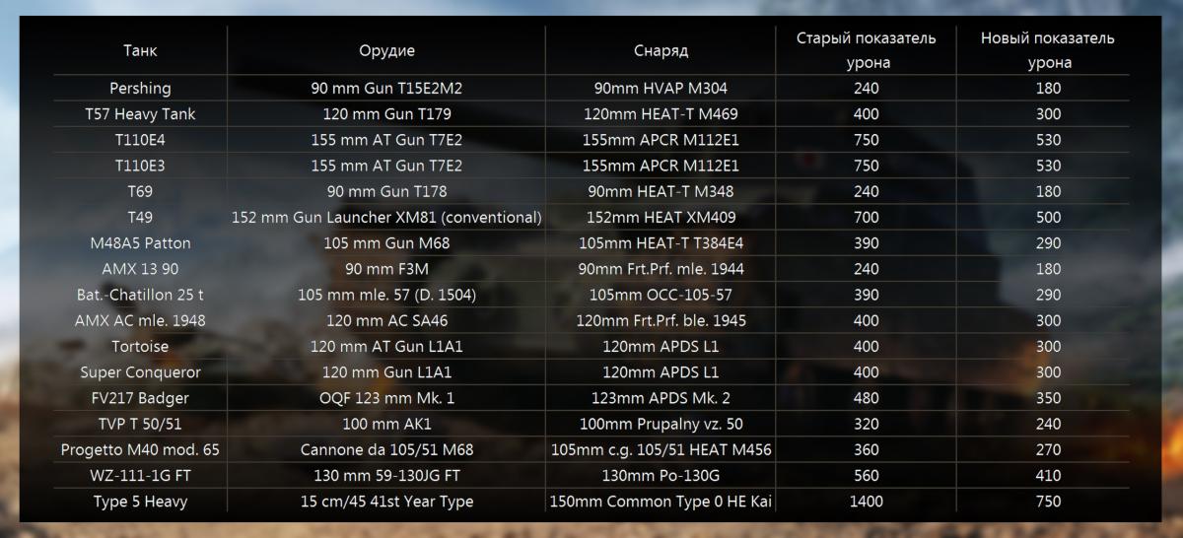Select old damage value 480
This screenshot has width=1183, height=538.
867,398
